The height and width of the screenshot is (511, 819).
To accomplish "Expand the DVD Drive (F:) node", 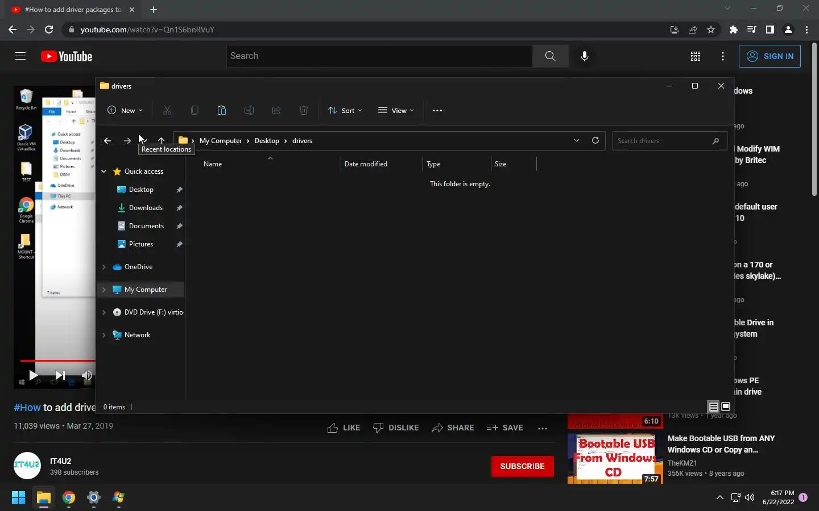I will 104,312.
